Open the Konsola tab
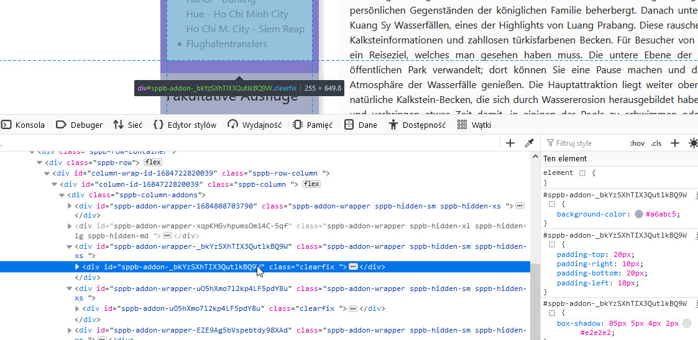Screen dimensions: 698x340 (x=23, y=125)
